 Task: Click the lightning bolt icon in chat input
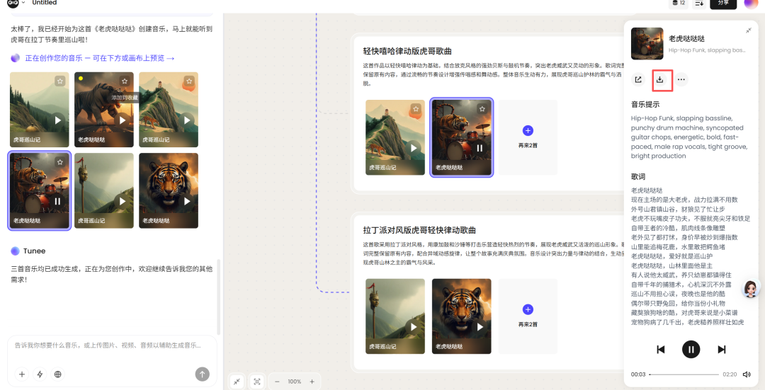tap(40, 374)
